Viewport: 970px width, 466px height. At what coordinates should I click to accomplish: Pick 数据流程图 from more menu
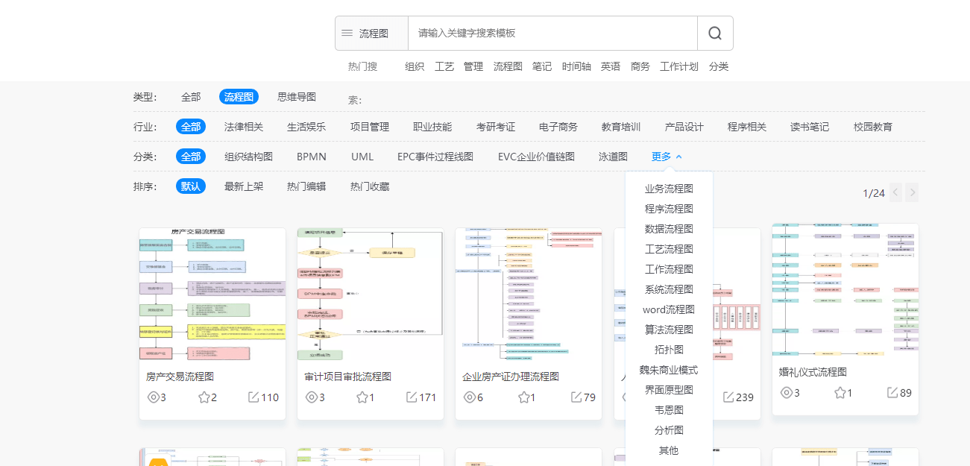(669, 229)
